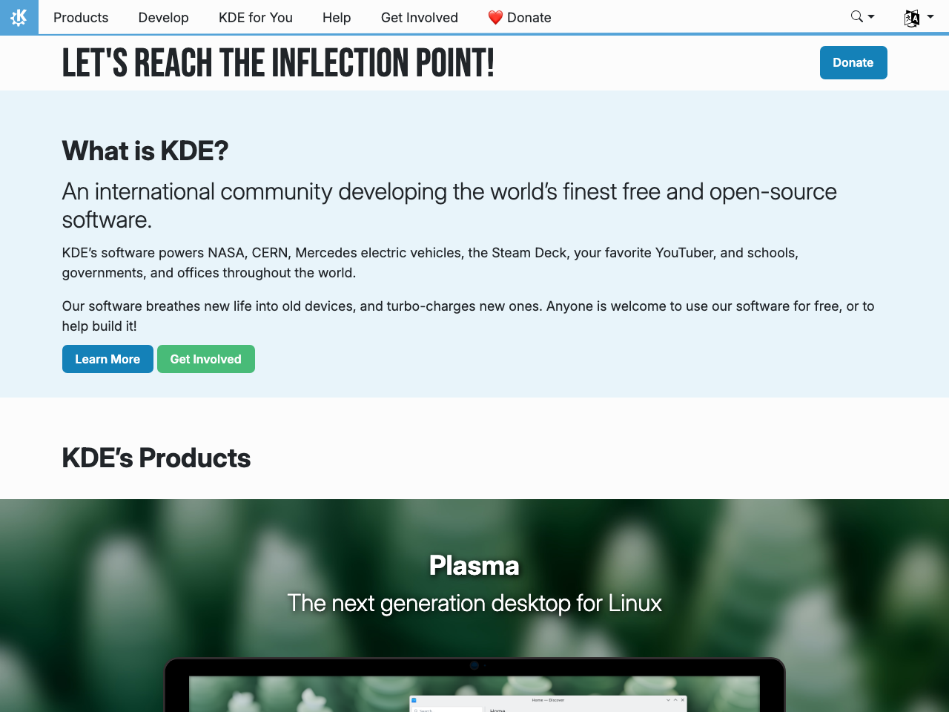The width and height of the screenshot is (949, 712).
Task: Expand the language selector dropdown
Action: point(929,17)
